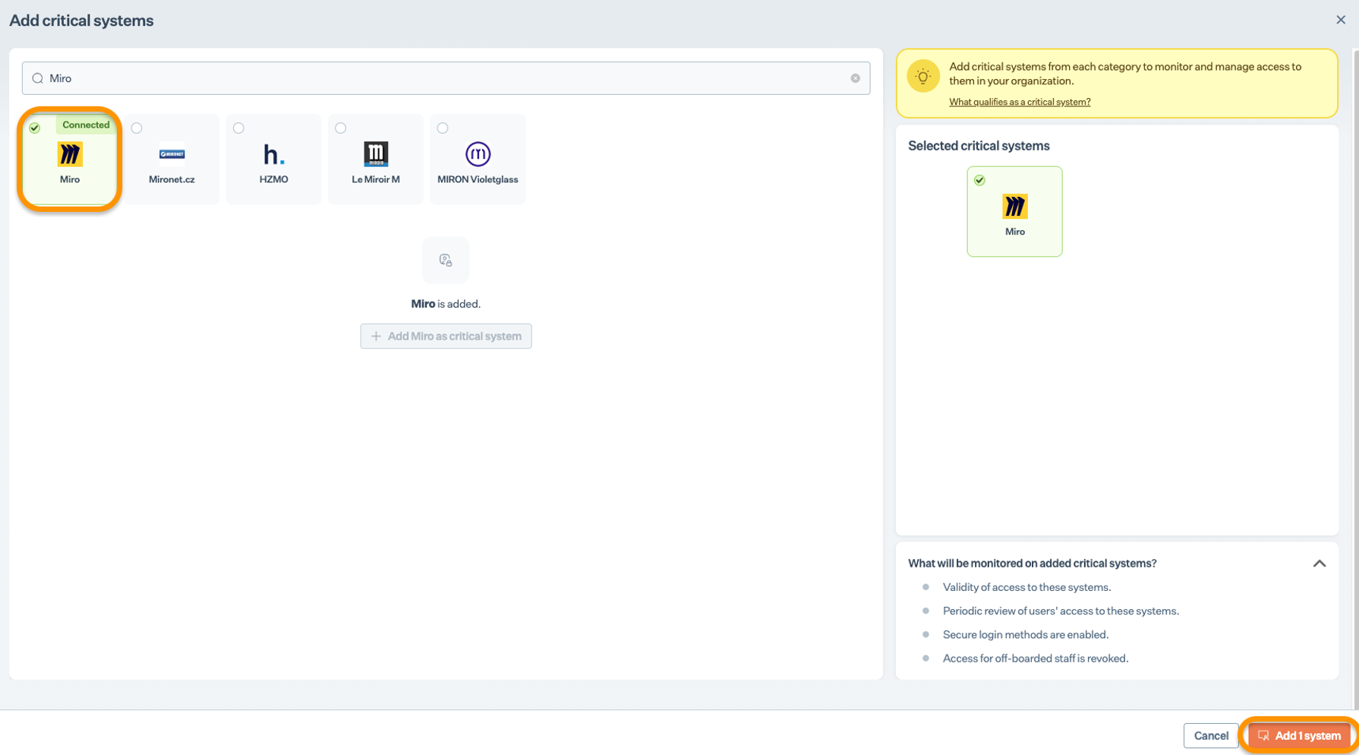Viewport: 1359px width, 755px height.
Task: Clear the Miro search text
Action: 855,78
